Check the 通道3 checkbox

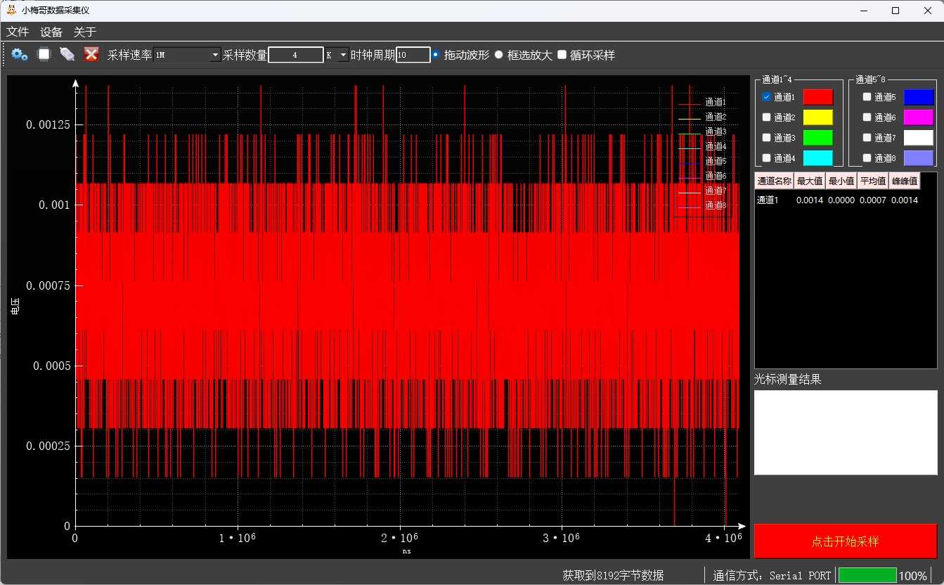767,138
